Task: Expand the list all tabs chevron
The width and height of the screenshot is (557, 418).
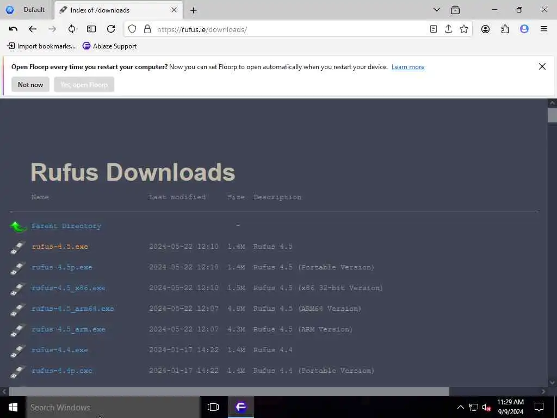Action: coord(437,10)
